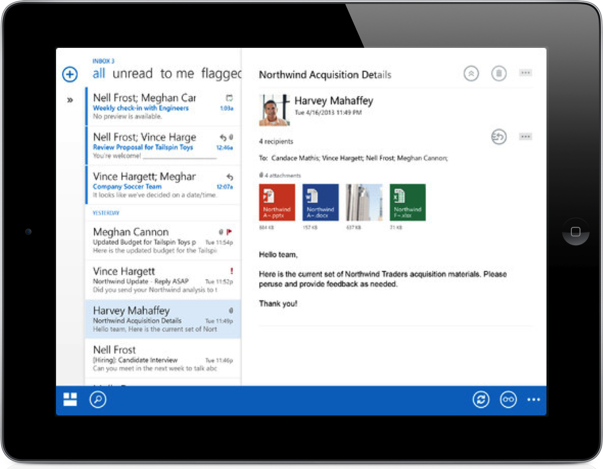603x469 pixels.
Task: Click the red importance mark on Vince Hargett's message
Action: click(231, 271)
